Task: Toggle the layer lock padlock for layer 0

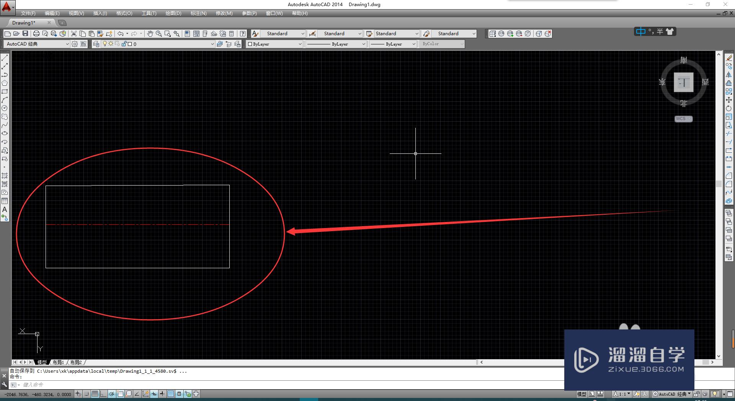Action: click(x=124, y=44)
